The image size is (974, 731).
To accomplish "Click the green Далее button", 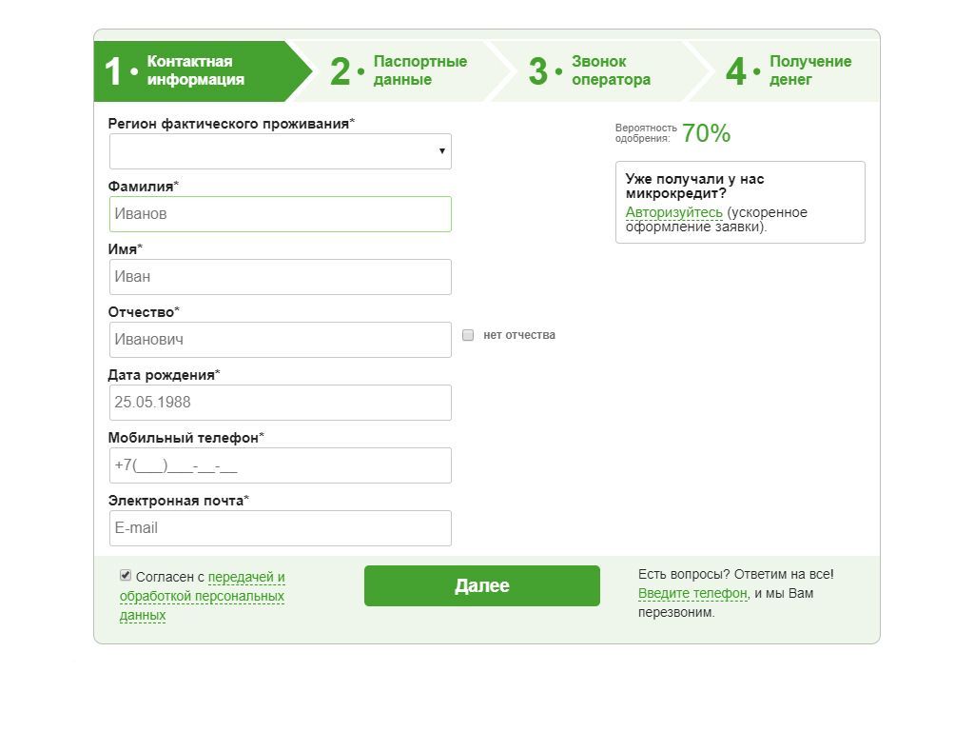I will pos(482,585).
